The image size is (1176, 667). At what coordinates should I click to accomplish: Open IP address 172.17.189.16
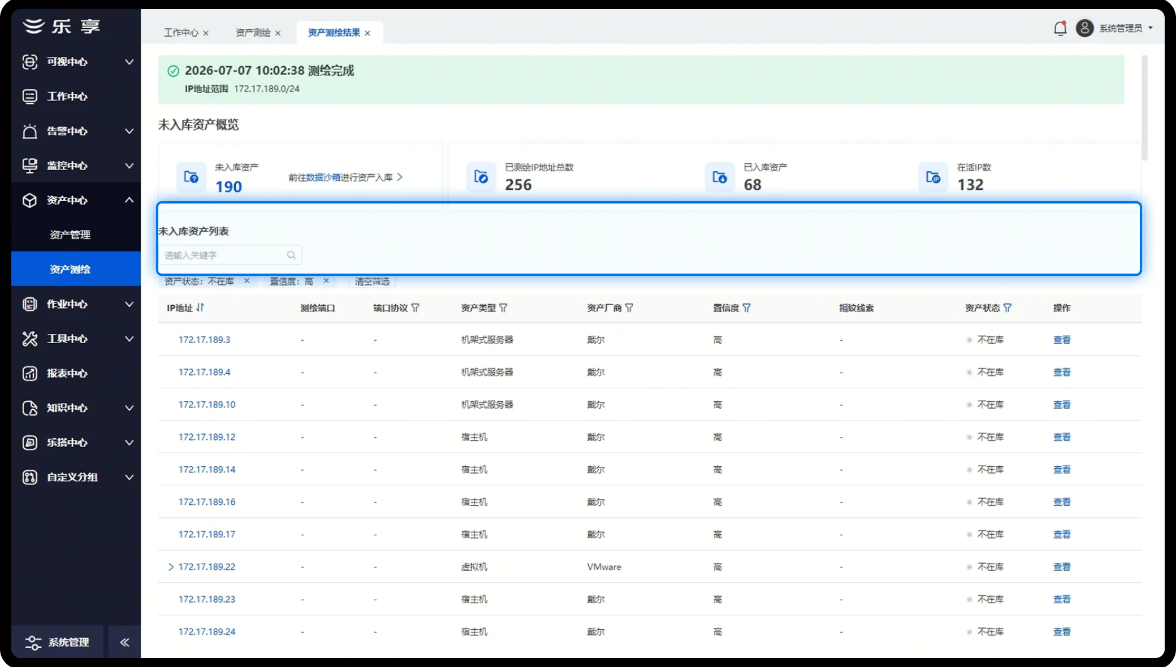[x=207, y=502]
